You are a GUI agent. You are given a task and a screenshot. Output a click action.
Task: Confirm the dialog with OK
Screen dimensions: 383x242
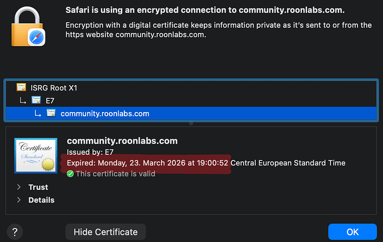[x=352, y=231]
